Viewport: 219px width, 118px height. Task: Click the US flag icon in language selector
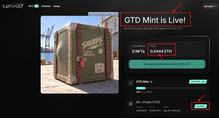click(x=205, y=6)
